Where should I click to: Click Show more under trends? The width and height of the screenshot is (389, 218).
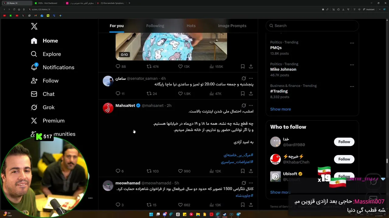pyautogui.click(x=281, y=109)
